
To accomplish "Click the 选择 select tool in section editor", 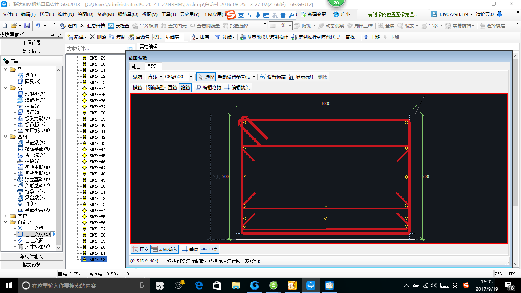I will click(x=206, y=77).
